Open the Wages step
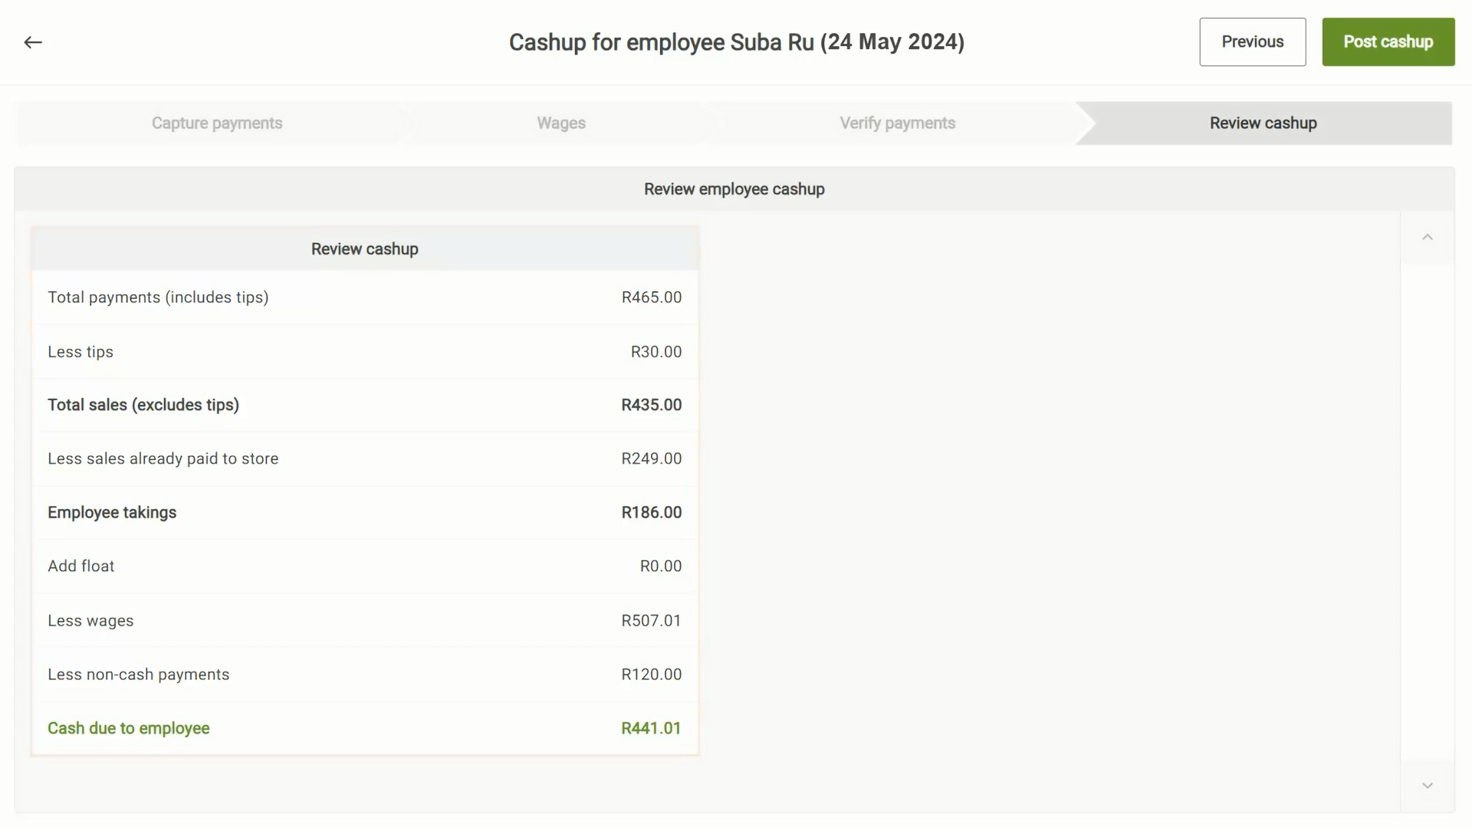This screenshot has height=828, width=1472. click(560, 123)
